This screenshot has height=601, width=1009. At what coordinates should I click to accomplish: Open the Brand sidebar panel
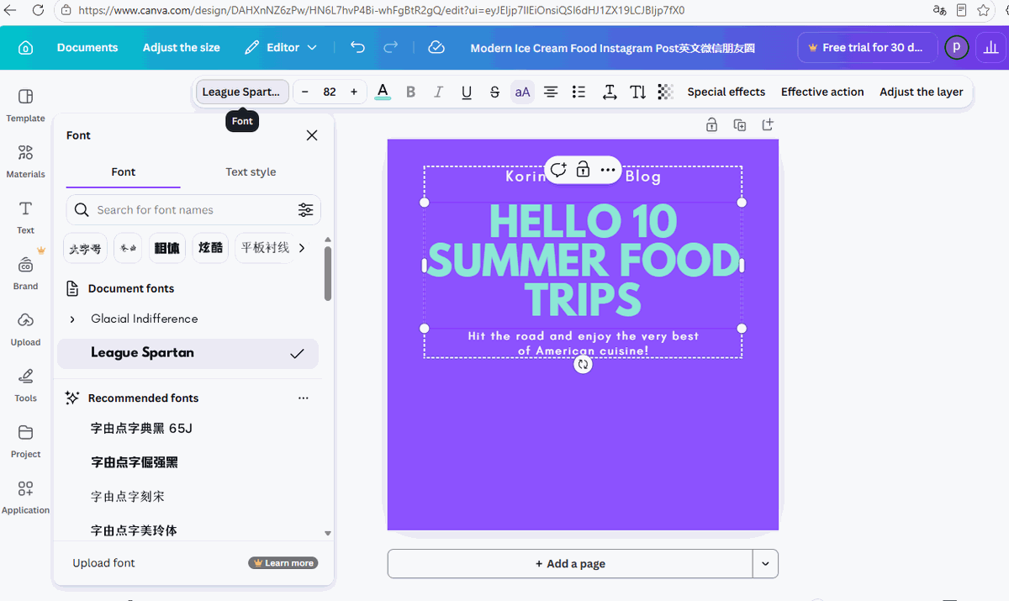[x=25, y=273]
